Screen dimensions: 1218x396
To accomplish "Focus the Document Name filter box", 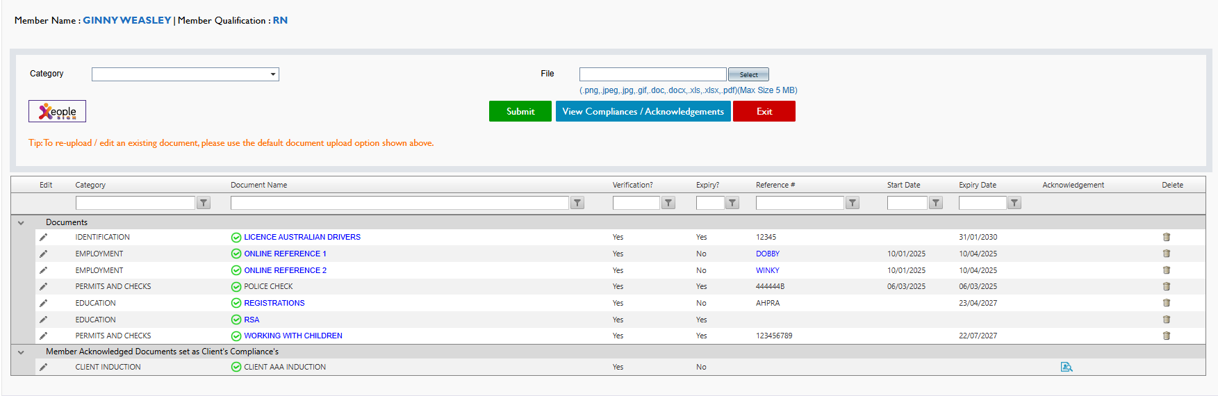I will click(x=400, y=203).
